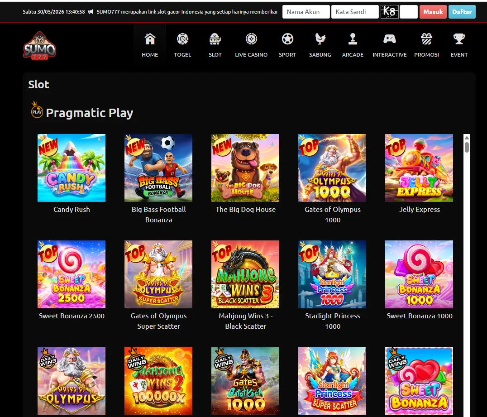This screenshot has height=417, width=487.
Task: Click the "Sweet Bonanza 1000" title text
Action: pyautogui.click(x=420, y=316)
